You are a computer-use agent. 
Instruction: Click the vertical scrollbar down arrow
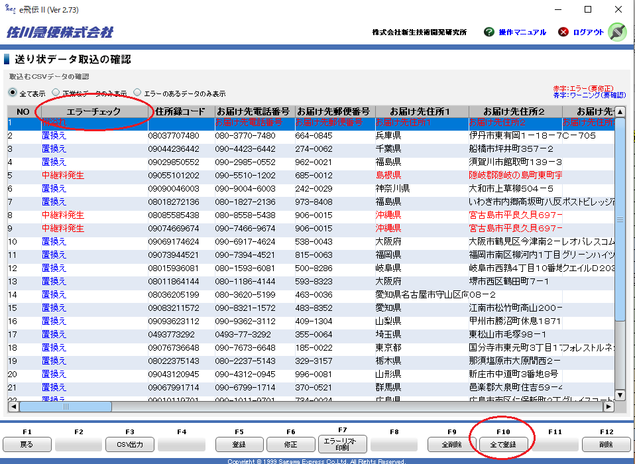(x=620, y=395)
